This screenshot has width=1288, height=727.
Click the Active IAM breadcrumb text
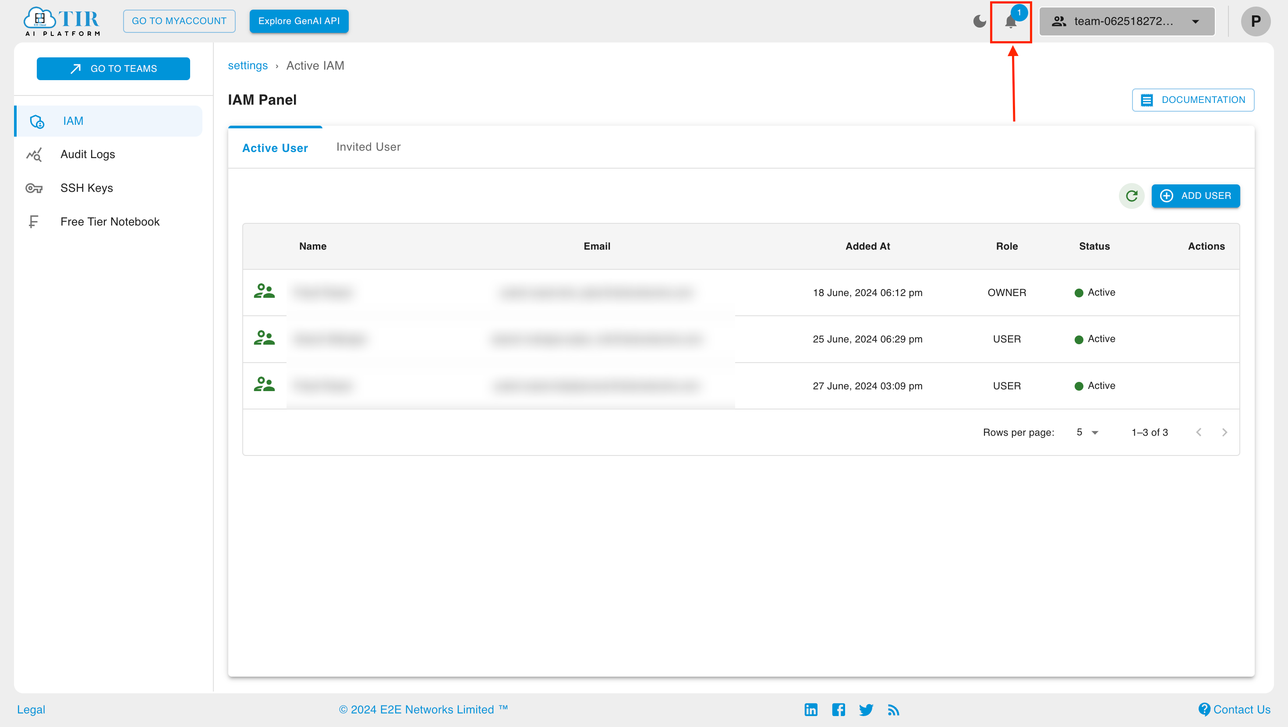[315, 66]
